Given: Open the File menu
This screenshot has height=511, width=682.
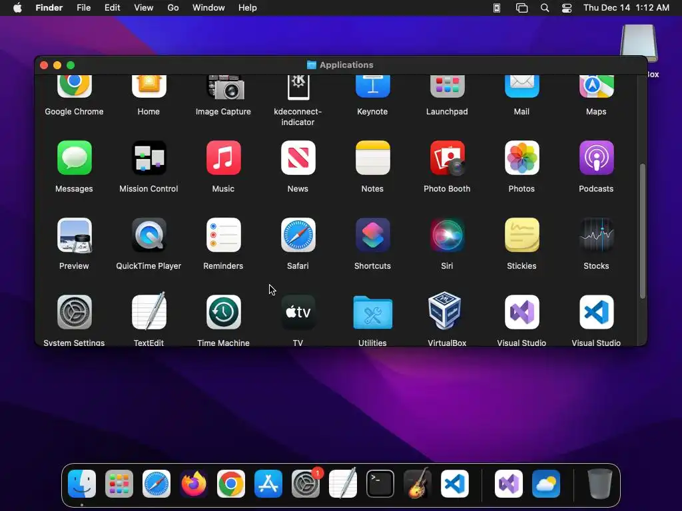Looking at the screenshot, I should (x=83, y=8).
